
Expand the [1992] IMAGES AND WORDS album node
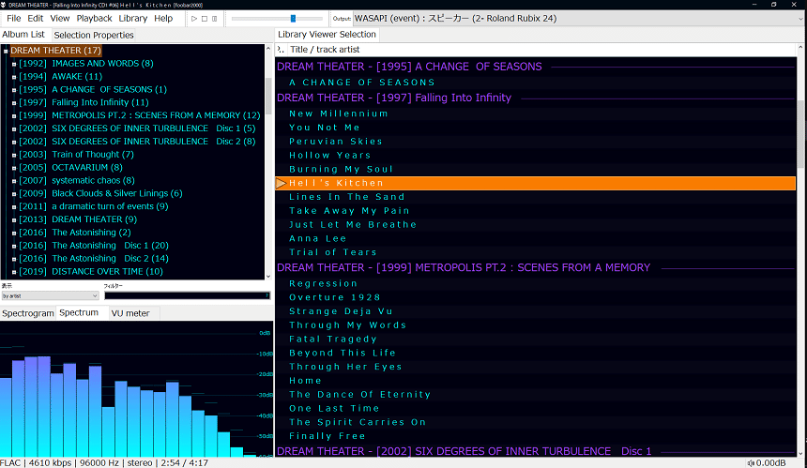[x=14, y=64]
